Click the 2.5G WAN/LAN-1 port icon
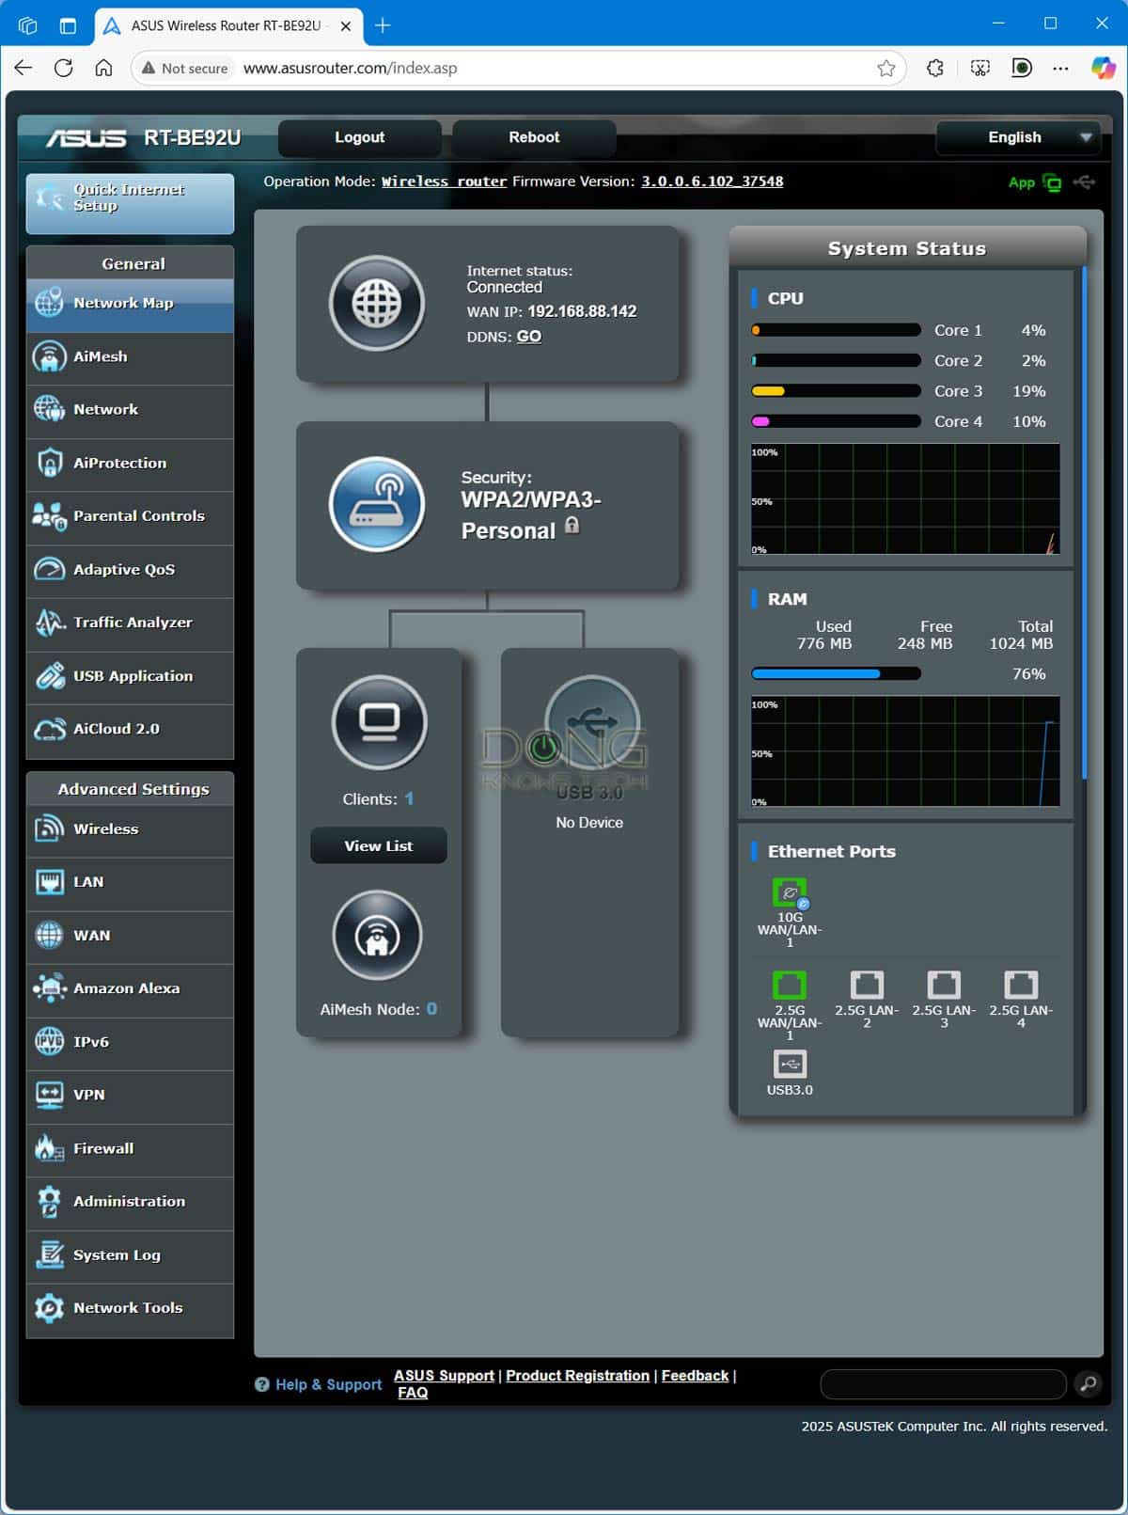 (790, 985)
